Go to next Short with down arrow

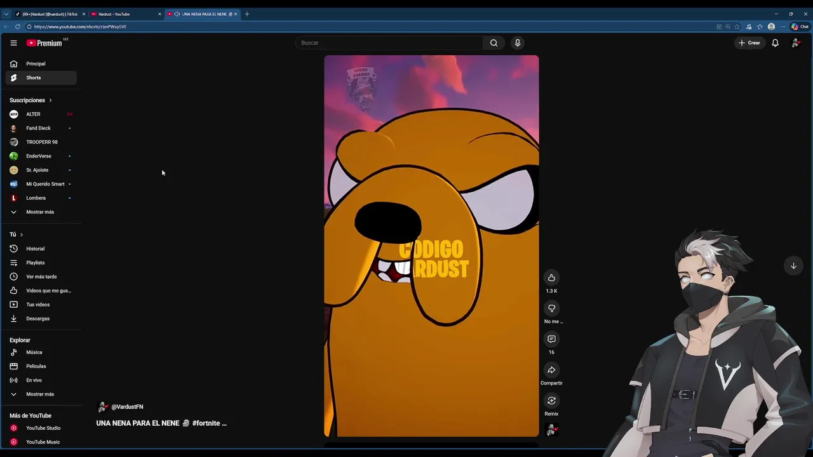793,266
